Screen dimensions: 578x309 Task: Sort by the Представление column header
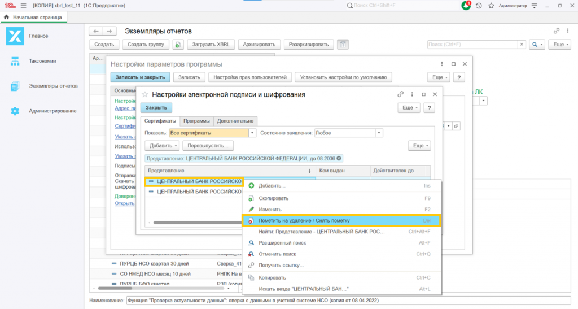pos(230,171)
